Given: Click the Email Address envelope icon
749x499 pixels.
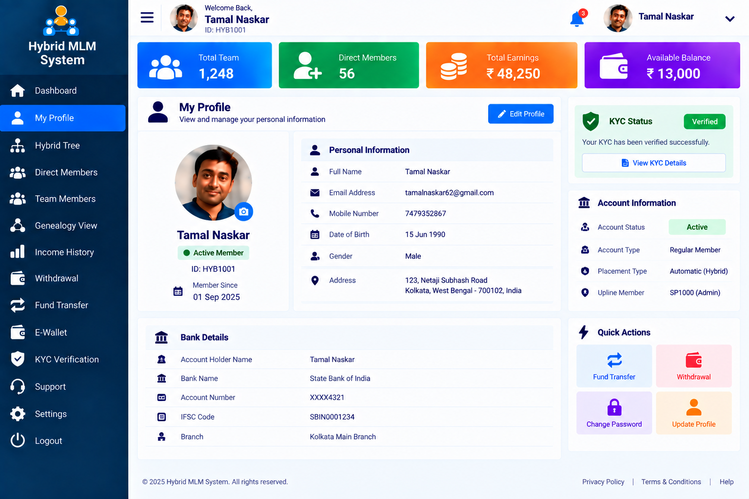Looking at the screenshot, I should tap(315, 192).
